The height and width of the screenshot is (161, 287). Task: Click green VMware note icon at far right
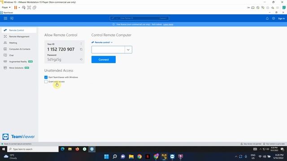(284, 8)
